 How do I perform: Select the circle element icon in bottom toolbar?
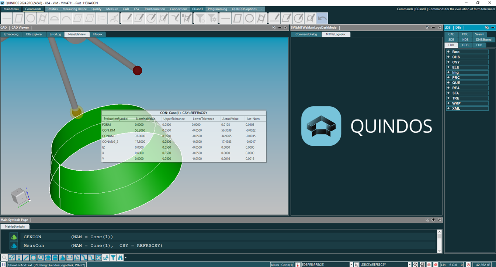[x=33, y=258]
